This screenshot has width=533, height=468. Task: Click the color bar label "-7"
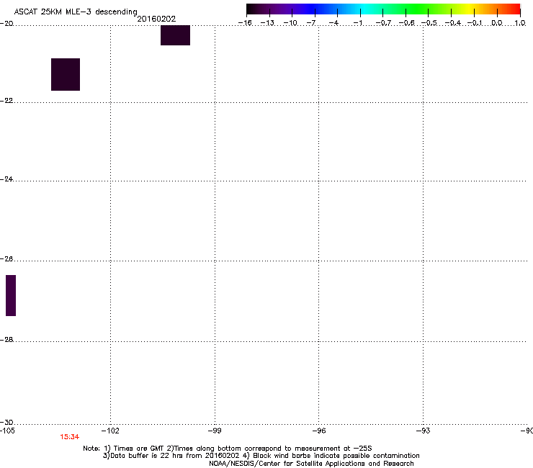pos(311,23)
